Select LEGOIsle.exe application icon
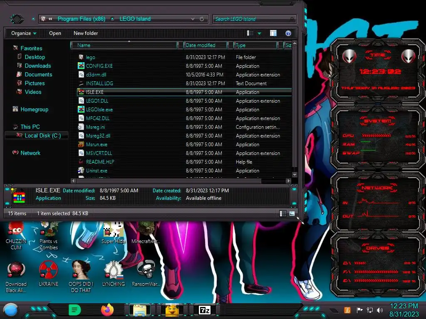Viewport: 426px width, 319px height. [81, 109]
